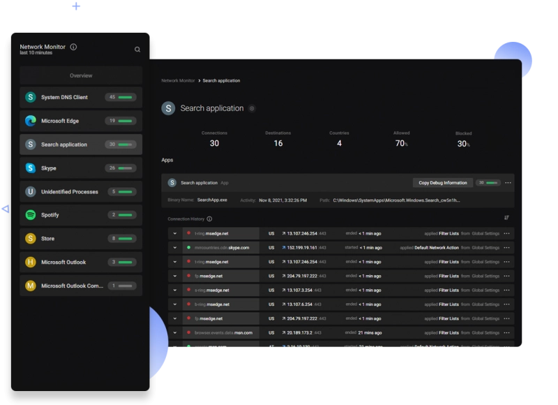Expand the b-ring.msedge.net connection chevron
This screenshot has width=558, height=405.
(x=175, y=304)
